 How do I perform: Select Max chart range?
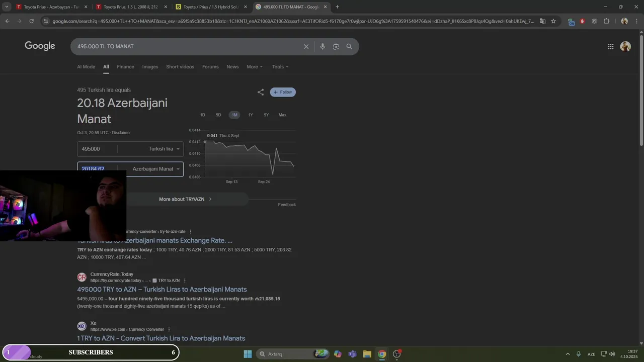(x=282, y=115)
